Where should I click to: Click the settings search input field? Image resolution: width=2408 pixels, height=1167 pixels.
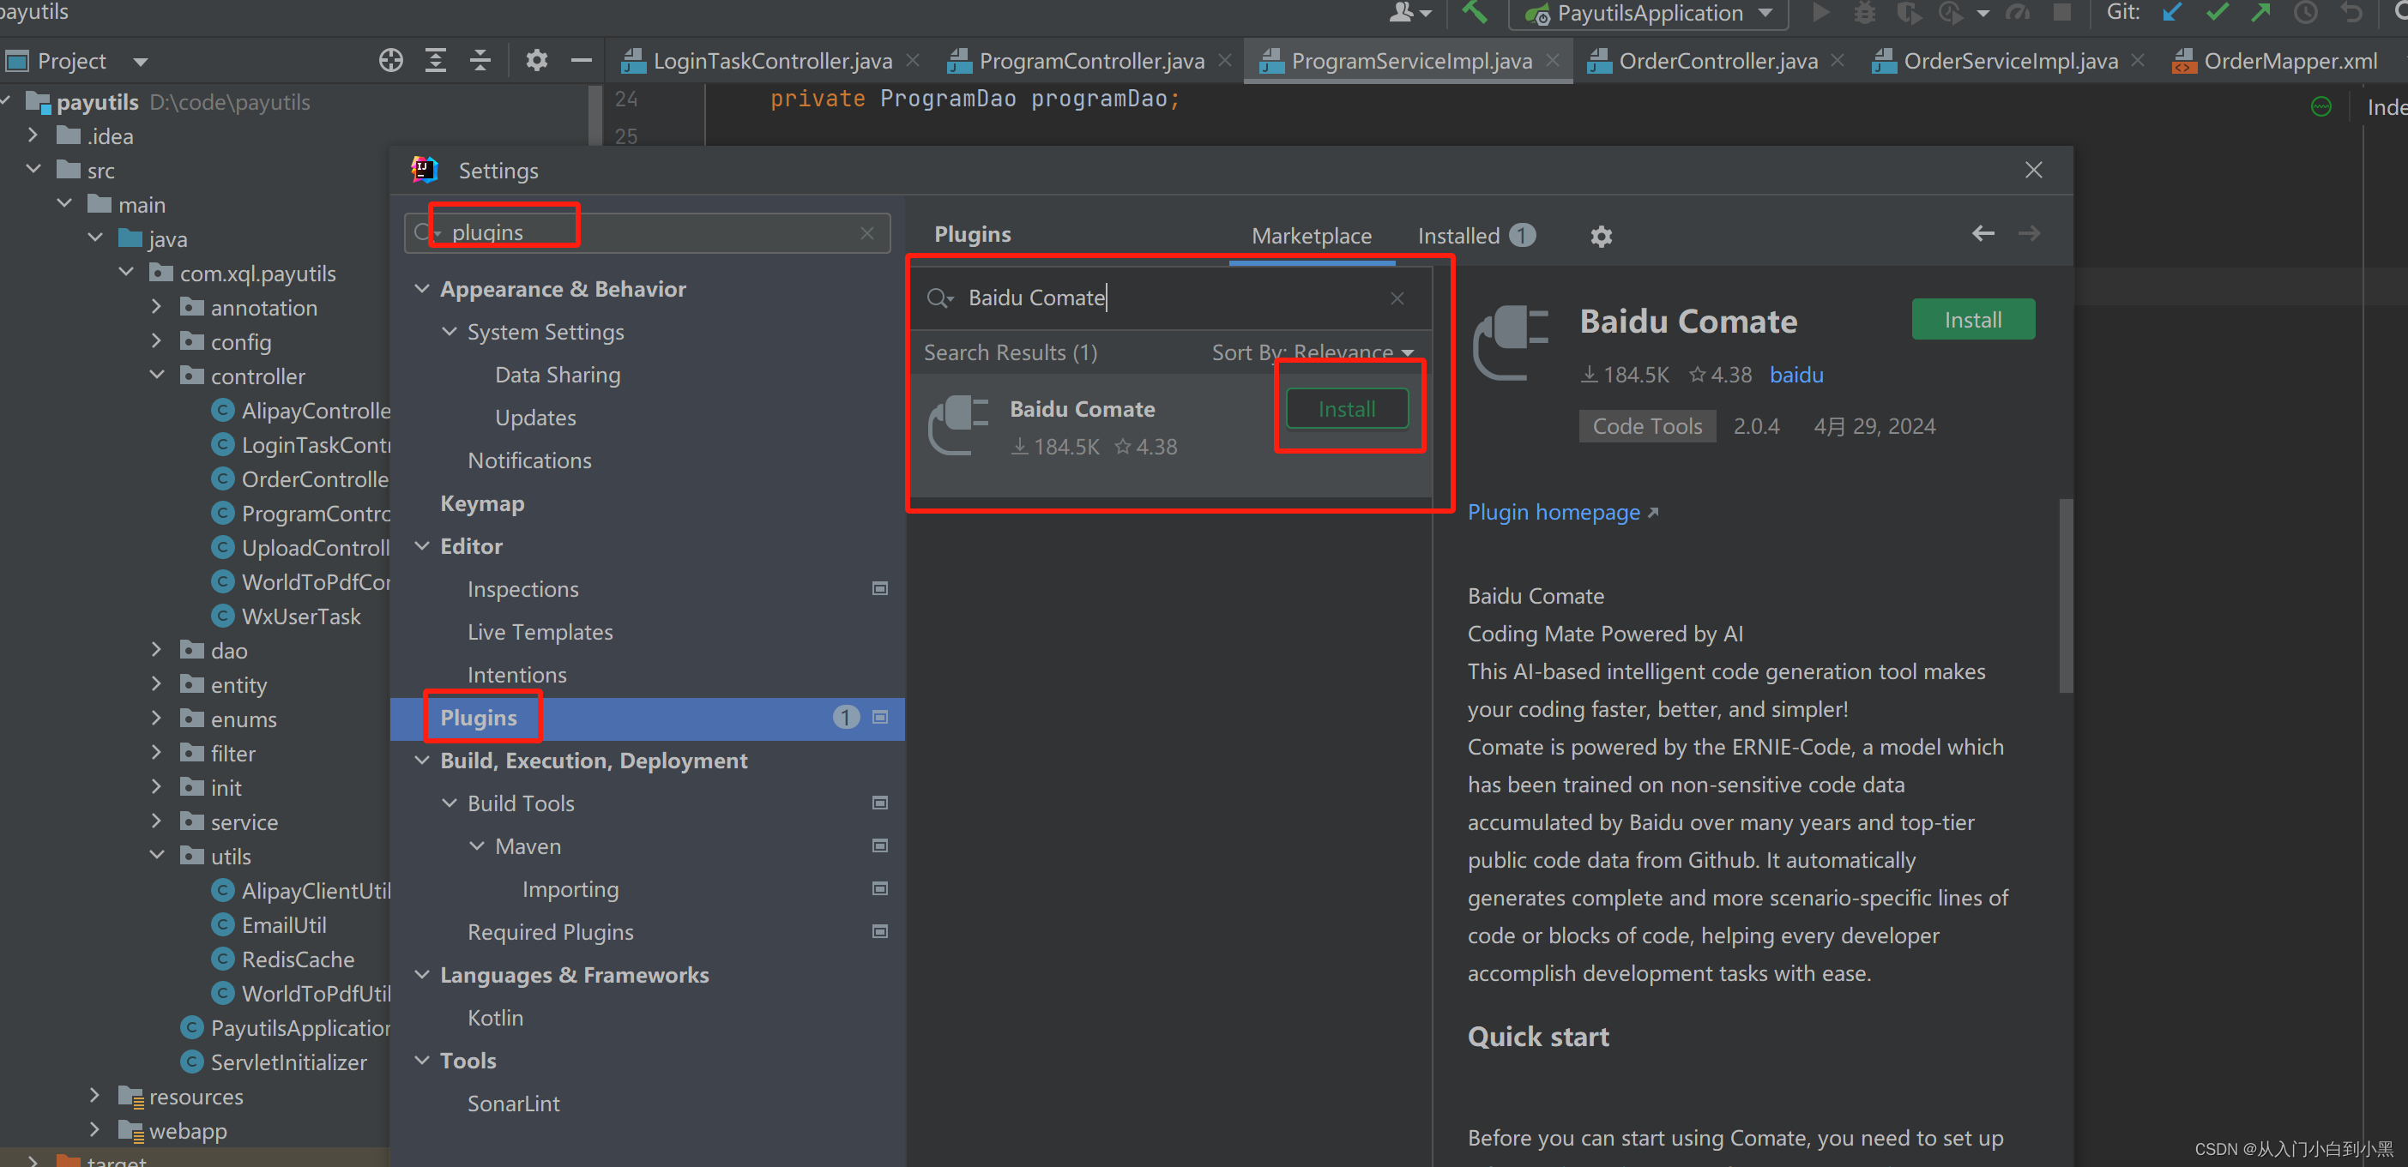pos(647,232)
